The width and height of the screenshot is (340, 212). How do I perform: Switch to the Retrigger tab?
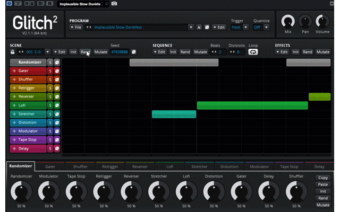coord(110,166)
